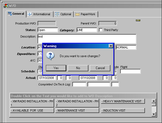Click the Flight input field
The width and height of the screenshot is (162, 123).
click(130, 71)
